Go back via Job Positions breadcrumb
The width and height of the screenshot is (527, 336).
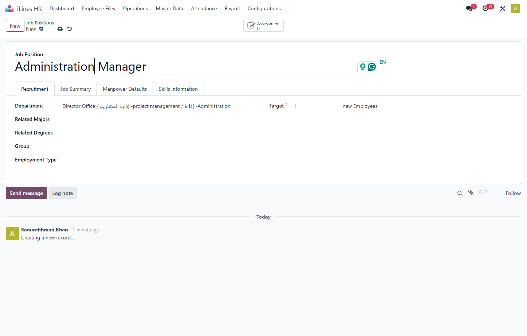point(40,23)
